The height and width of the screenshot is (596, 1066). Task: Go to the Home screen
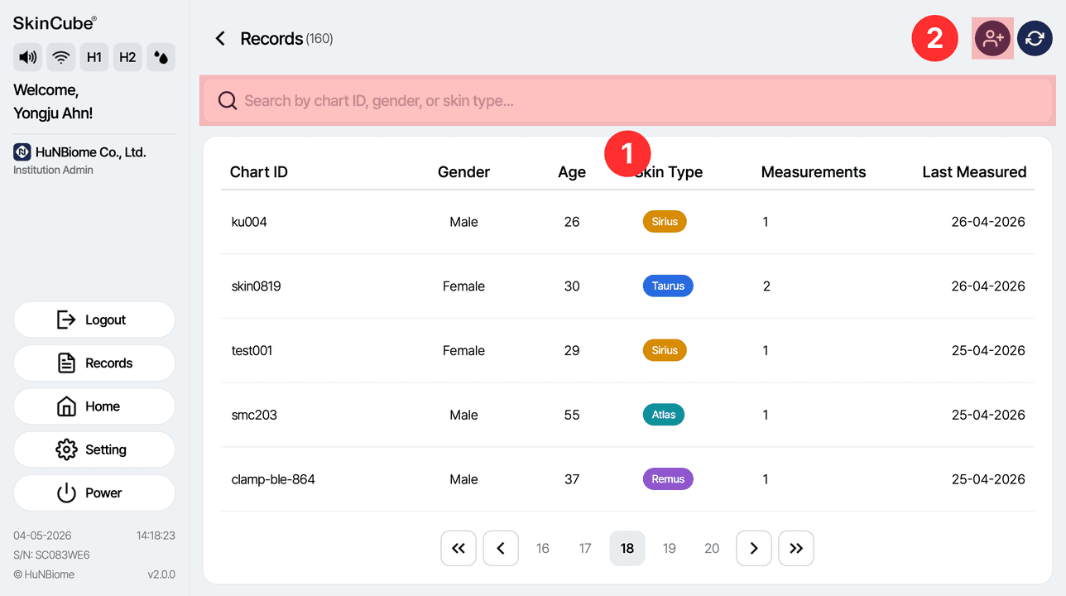click(94, 406)
